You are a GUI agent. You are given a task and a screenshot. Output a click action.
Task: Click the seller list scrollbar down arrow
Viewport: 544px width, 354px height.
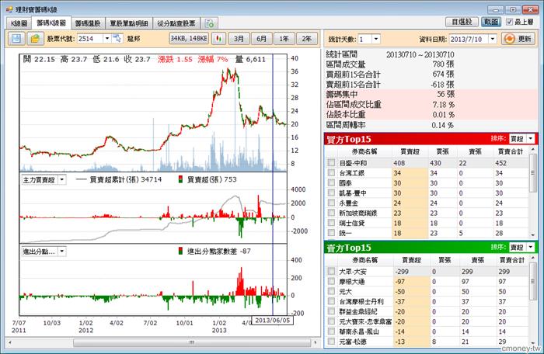coord(533,342)
